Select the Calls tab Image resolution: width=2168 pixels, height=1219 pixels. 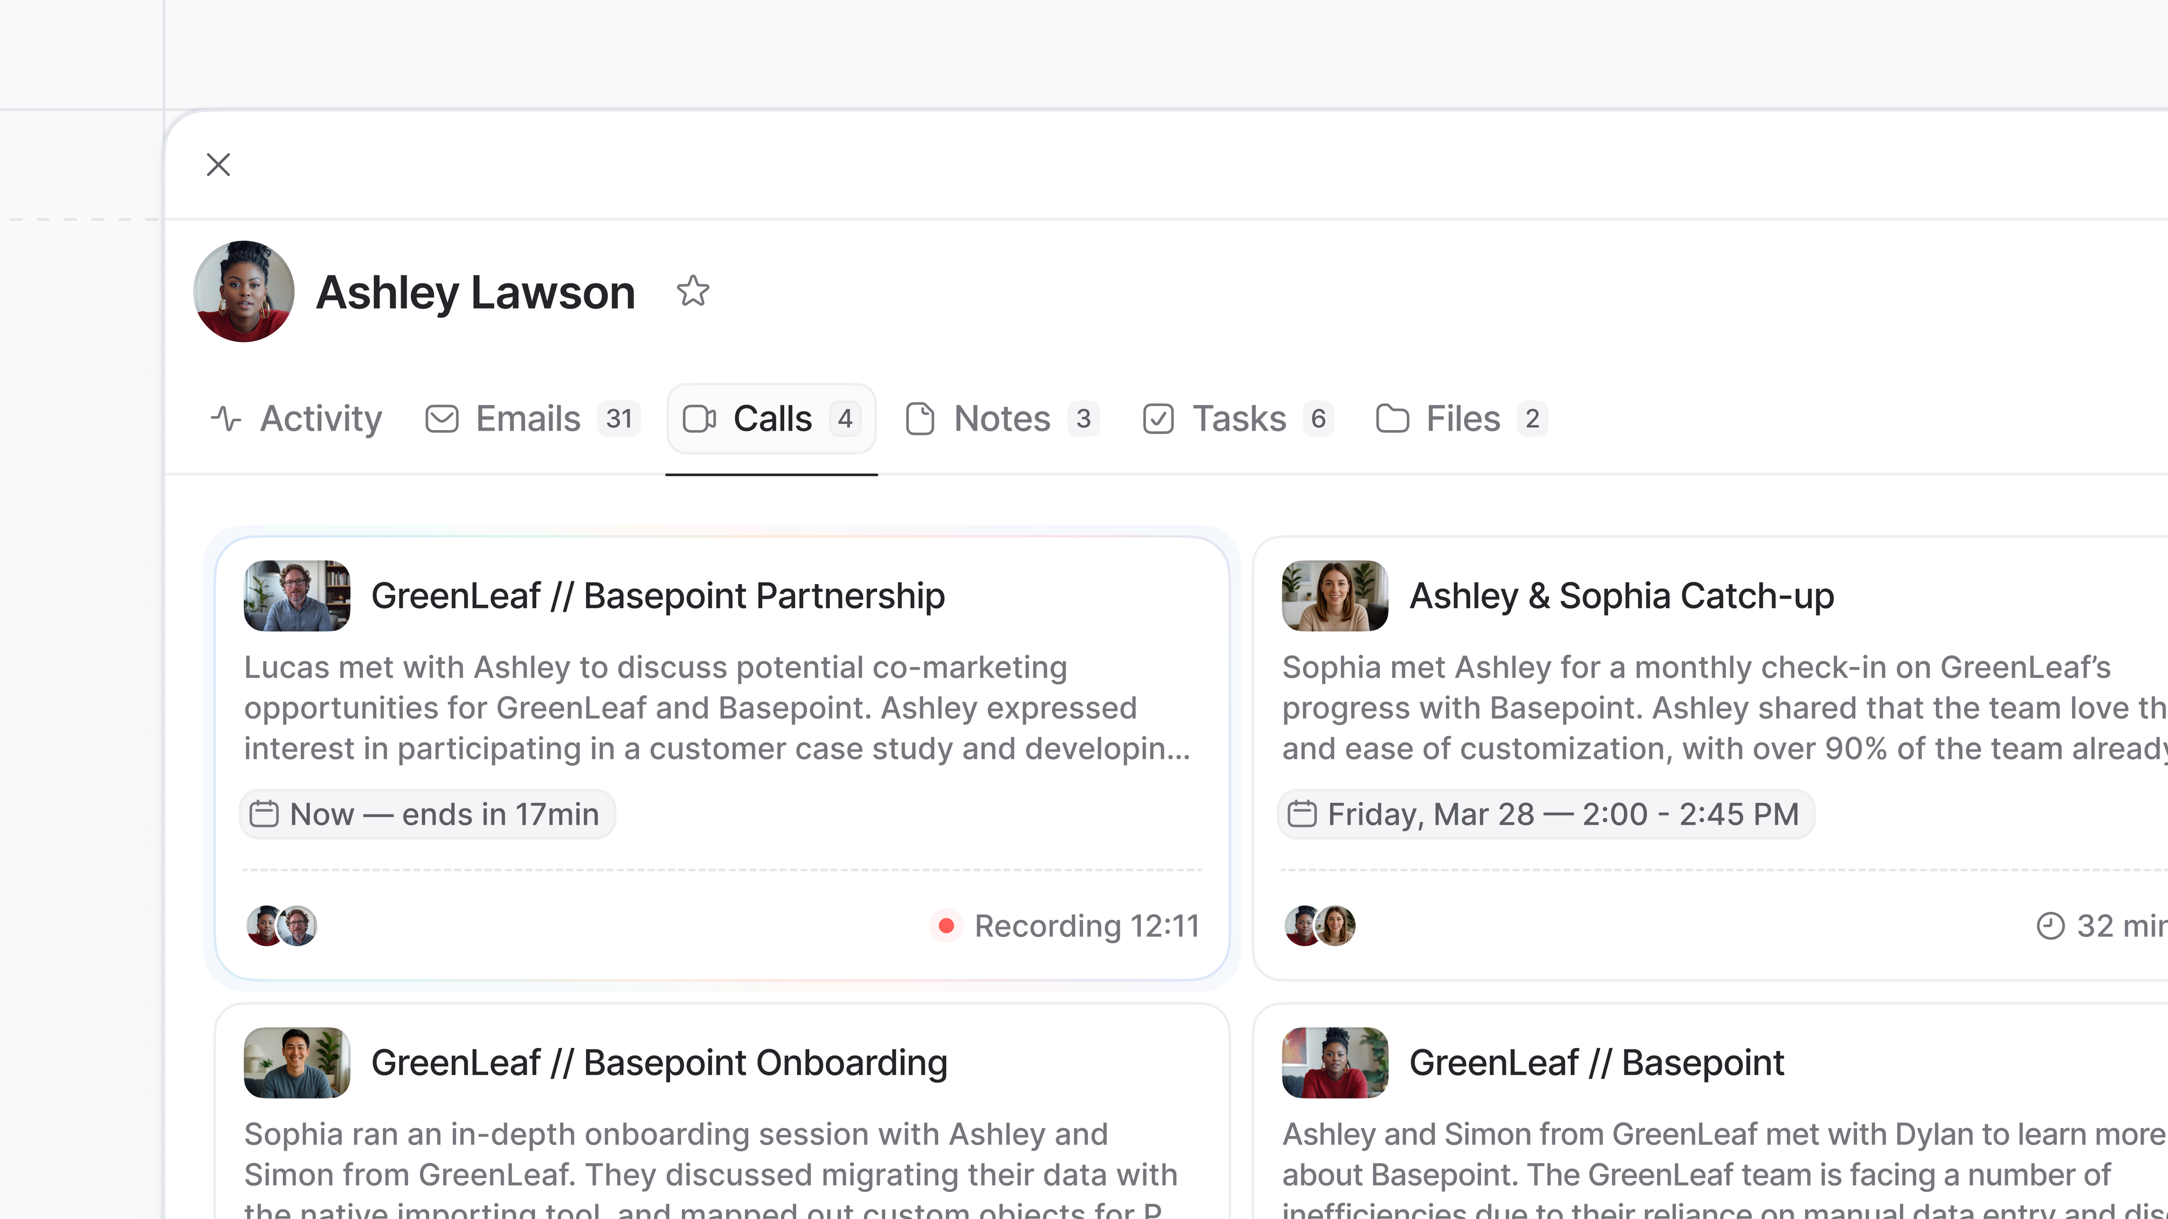pyautogui.click(x=771, y=418)
